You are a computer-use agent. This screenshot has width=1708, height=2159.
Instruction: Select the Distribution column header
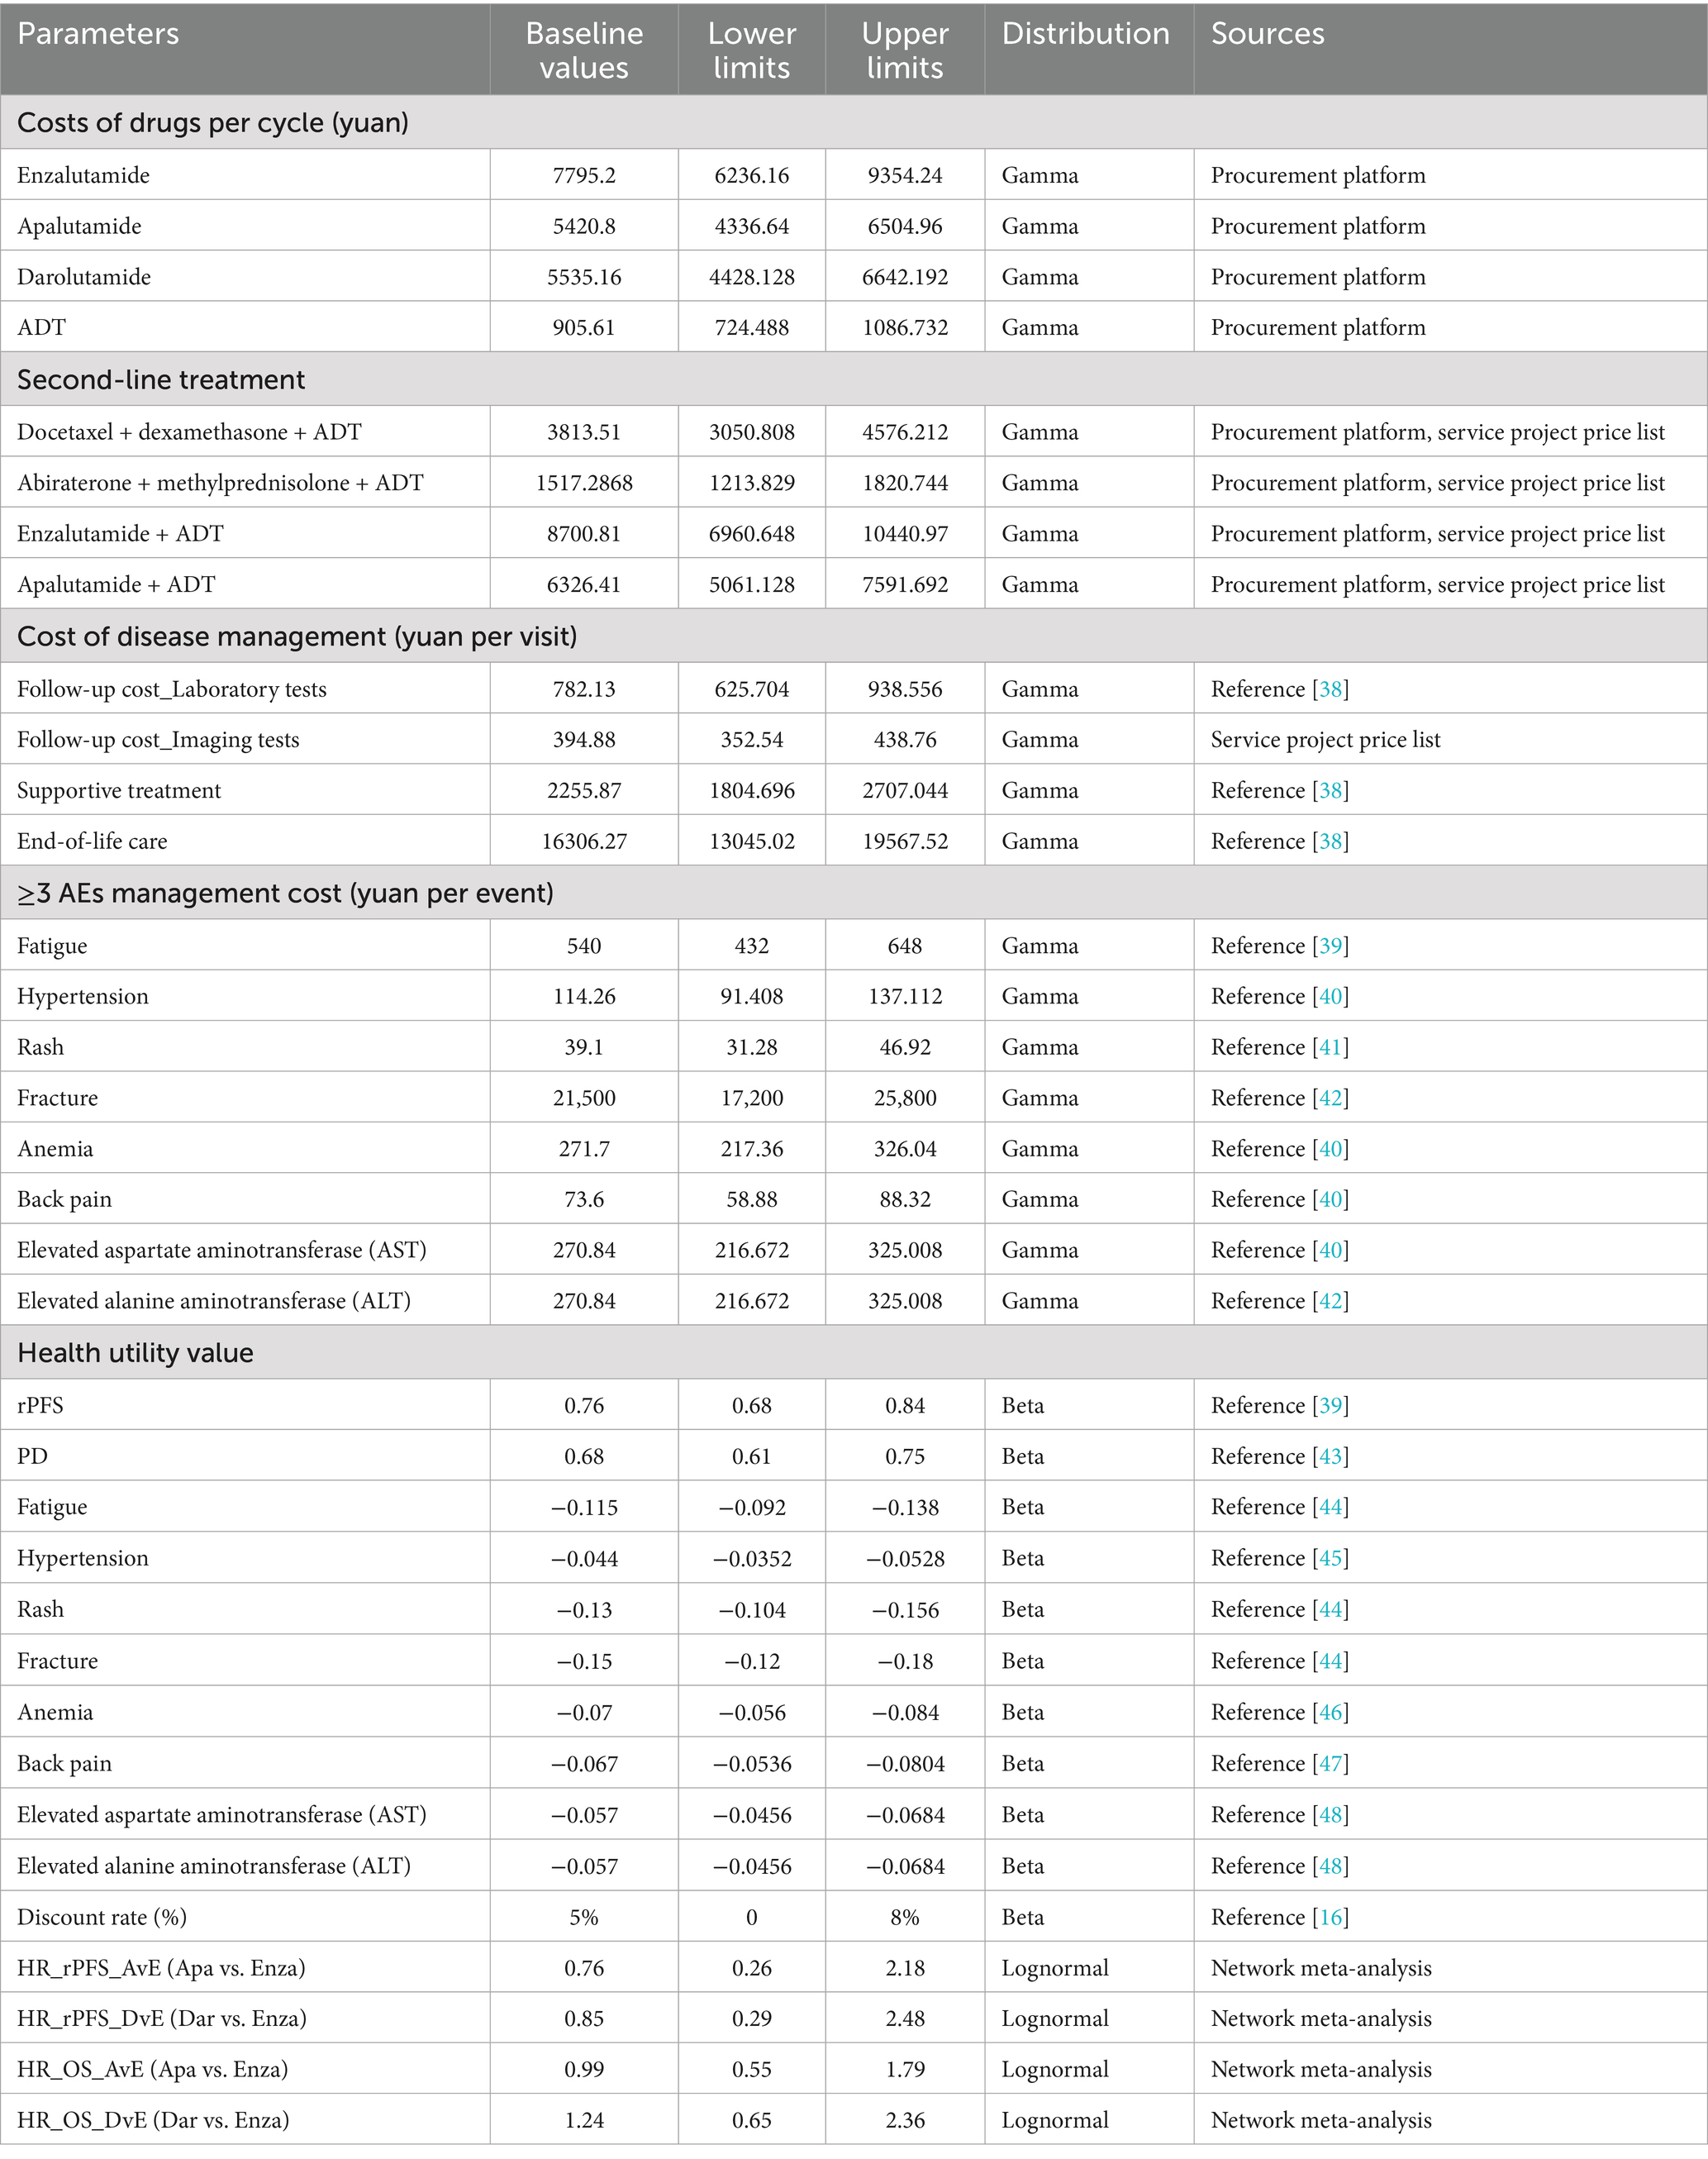tap(1085, 34)
